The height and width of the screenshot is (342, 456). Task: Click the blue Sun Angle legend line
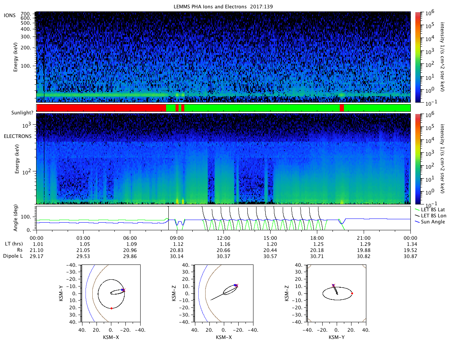[417, 222]
